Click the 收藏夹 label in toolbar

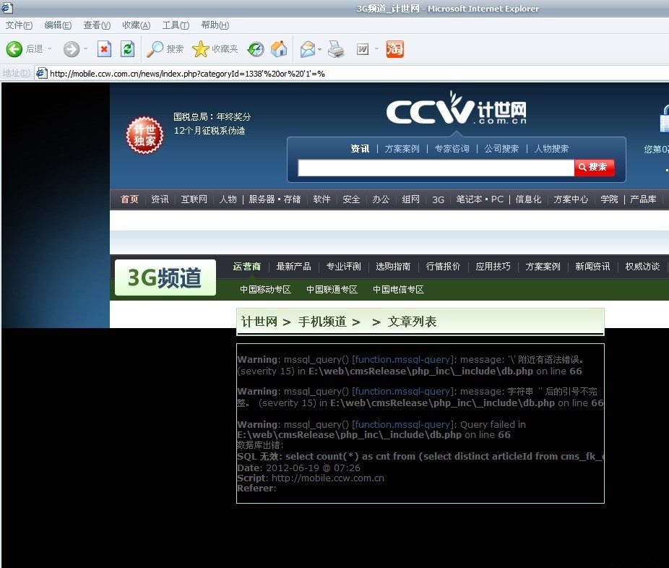225,49
